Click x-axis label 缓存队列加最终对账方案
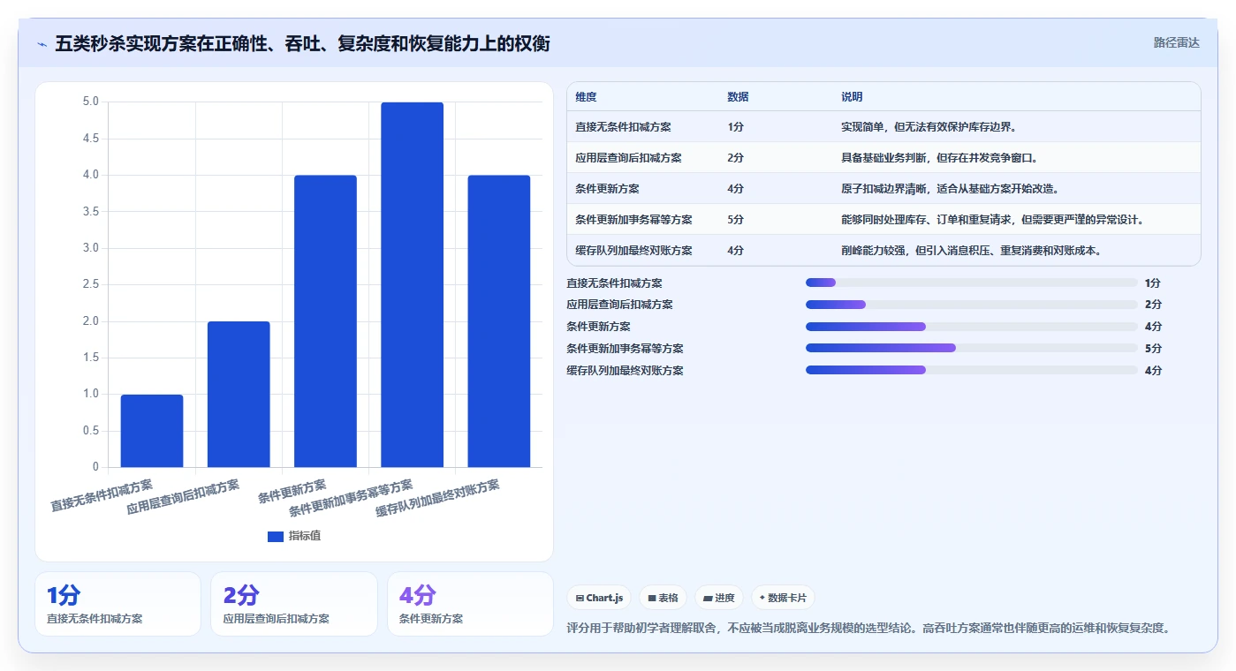The image size is (1236, 671). (439, 498)
